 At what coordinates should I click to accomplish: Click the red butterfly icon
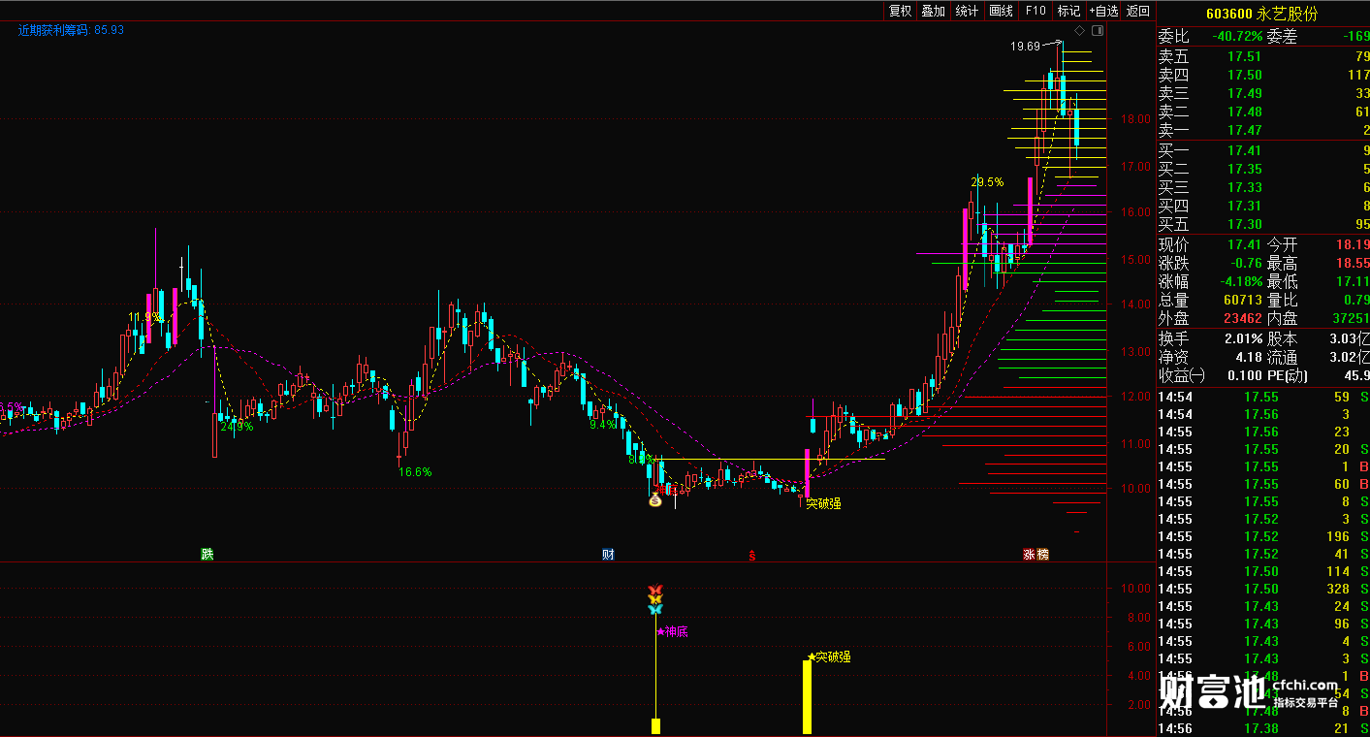pos(654,590)
